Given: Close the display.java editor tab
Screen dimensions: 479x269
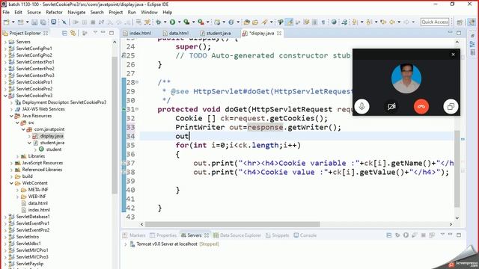Looking at the screenshot, I should (x=279, y=33).
